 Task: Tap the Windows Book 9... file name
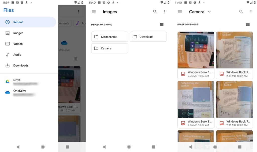238,72
